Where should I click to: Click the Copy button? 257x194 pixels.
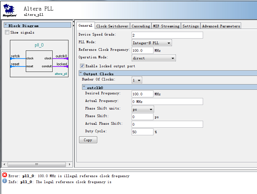click(x=88, y=140)
